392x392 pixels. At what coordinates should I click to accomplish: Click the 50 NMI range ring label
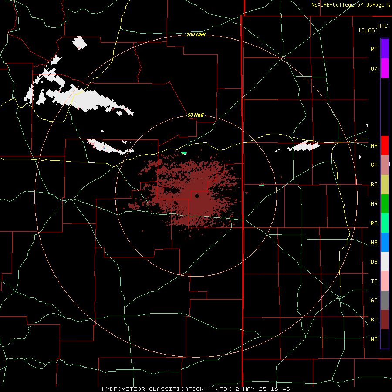[x=196, y=115]
